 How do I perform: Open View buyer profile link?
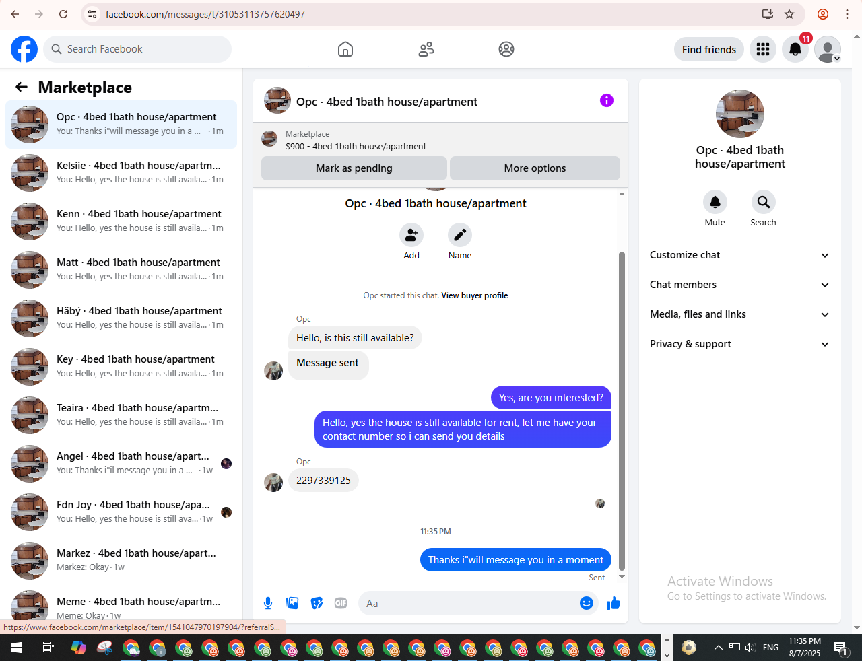click(x=475, y=295)
